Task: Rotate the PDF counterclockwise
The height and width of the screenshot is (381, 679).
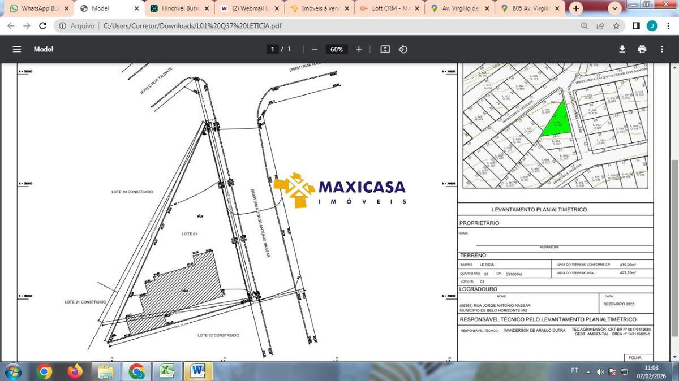Action: coord(403,49)
